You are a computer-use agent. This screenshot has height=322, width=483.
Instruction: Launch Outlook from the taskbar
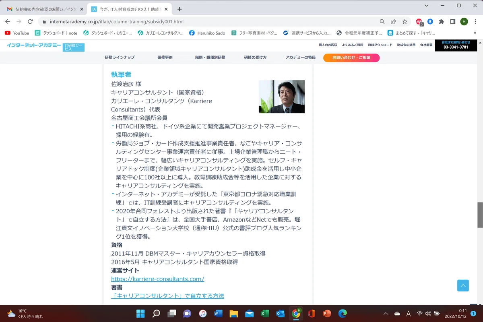tap(280, 314)
